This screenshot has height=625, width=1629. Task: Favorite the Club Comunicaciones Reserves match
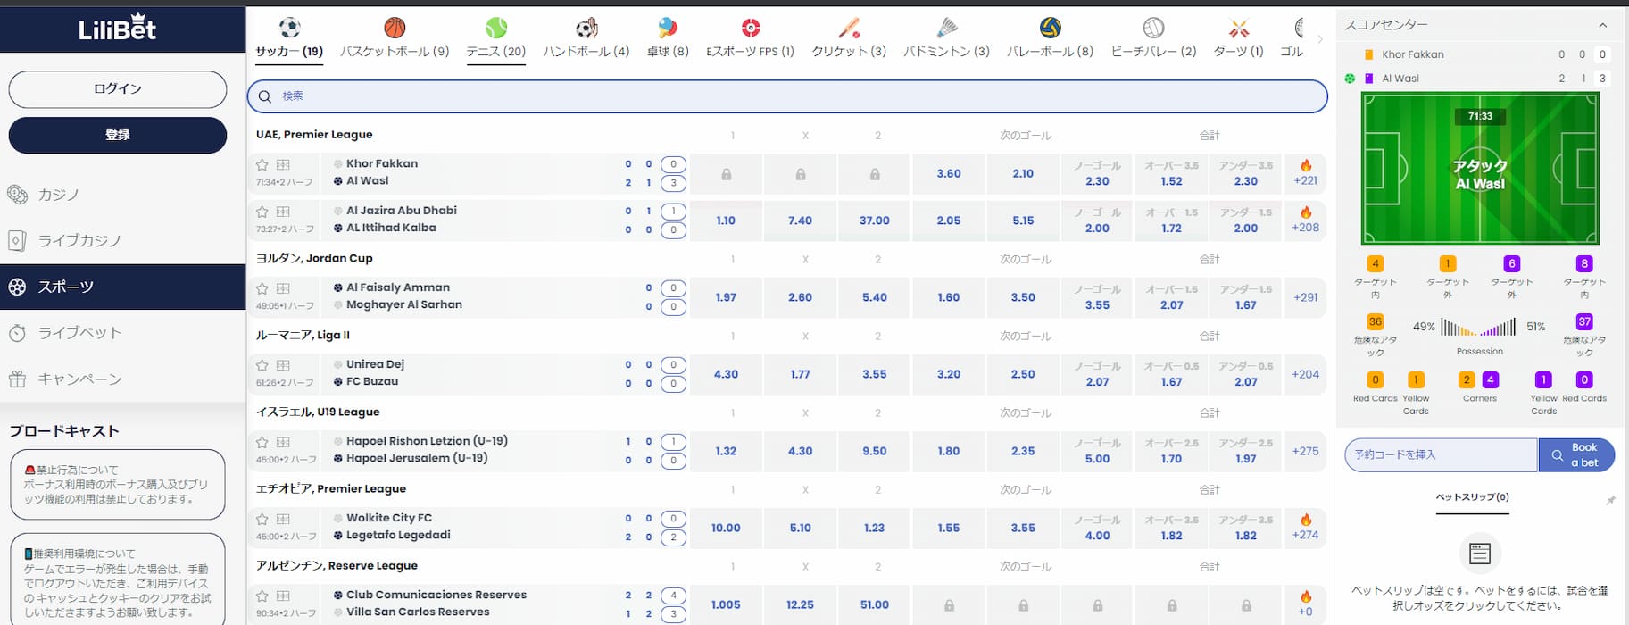262,596
